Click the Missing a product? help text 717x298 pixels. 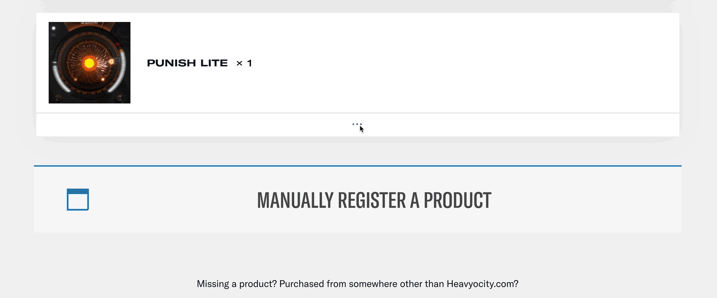click(x=237, y=284)
